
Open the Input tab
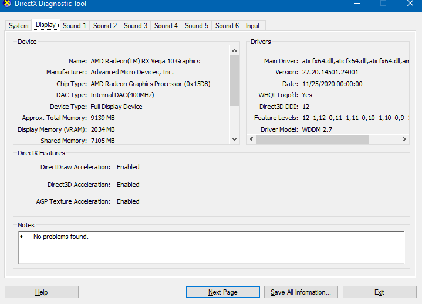[x=253, y=26]
